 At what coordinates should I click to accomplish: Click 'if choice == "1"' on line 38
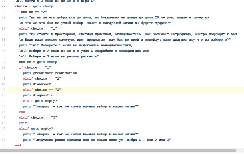point(35,68)
